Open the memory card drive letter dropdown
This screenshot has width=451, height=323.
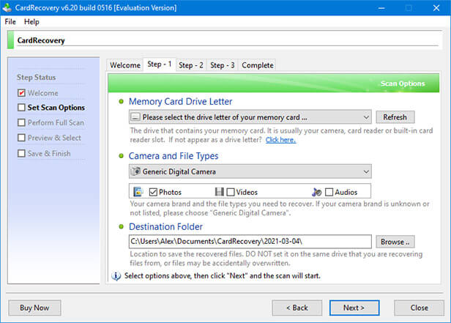(250, 117)
